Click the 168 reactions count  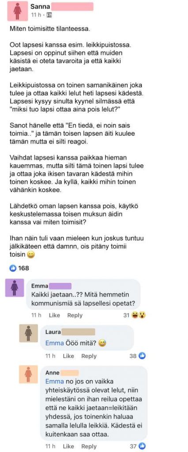24,268
